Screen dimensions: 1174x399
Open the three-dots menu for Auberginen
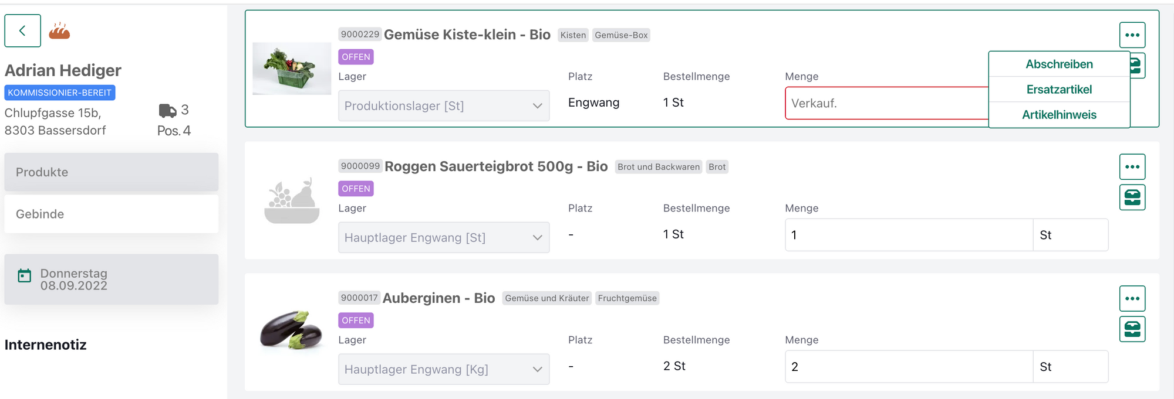point(1132,299)
